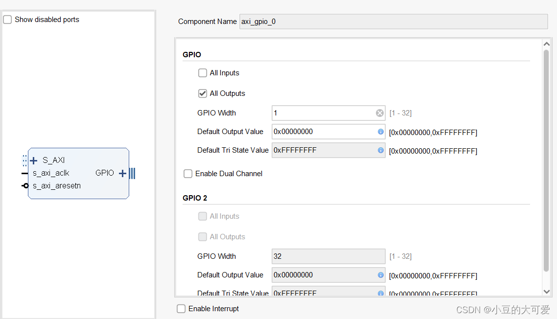This screenshot has height=319, width=557.
Task: Enable the All Inputs checkbox
Action: [x=203, y=72]
